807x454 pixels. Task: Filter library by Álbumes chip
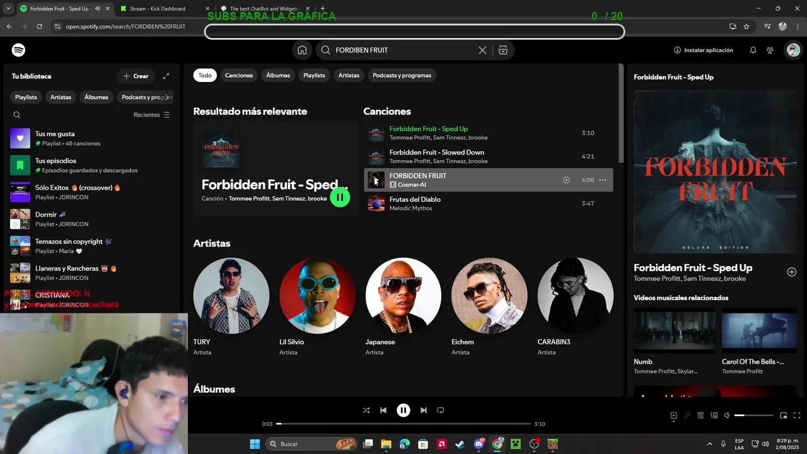[96, 97]
